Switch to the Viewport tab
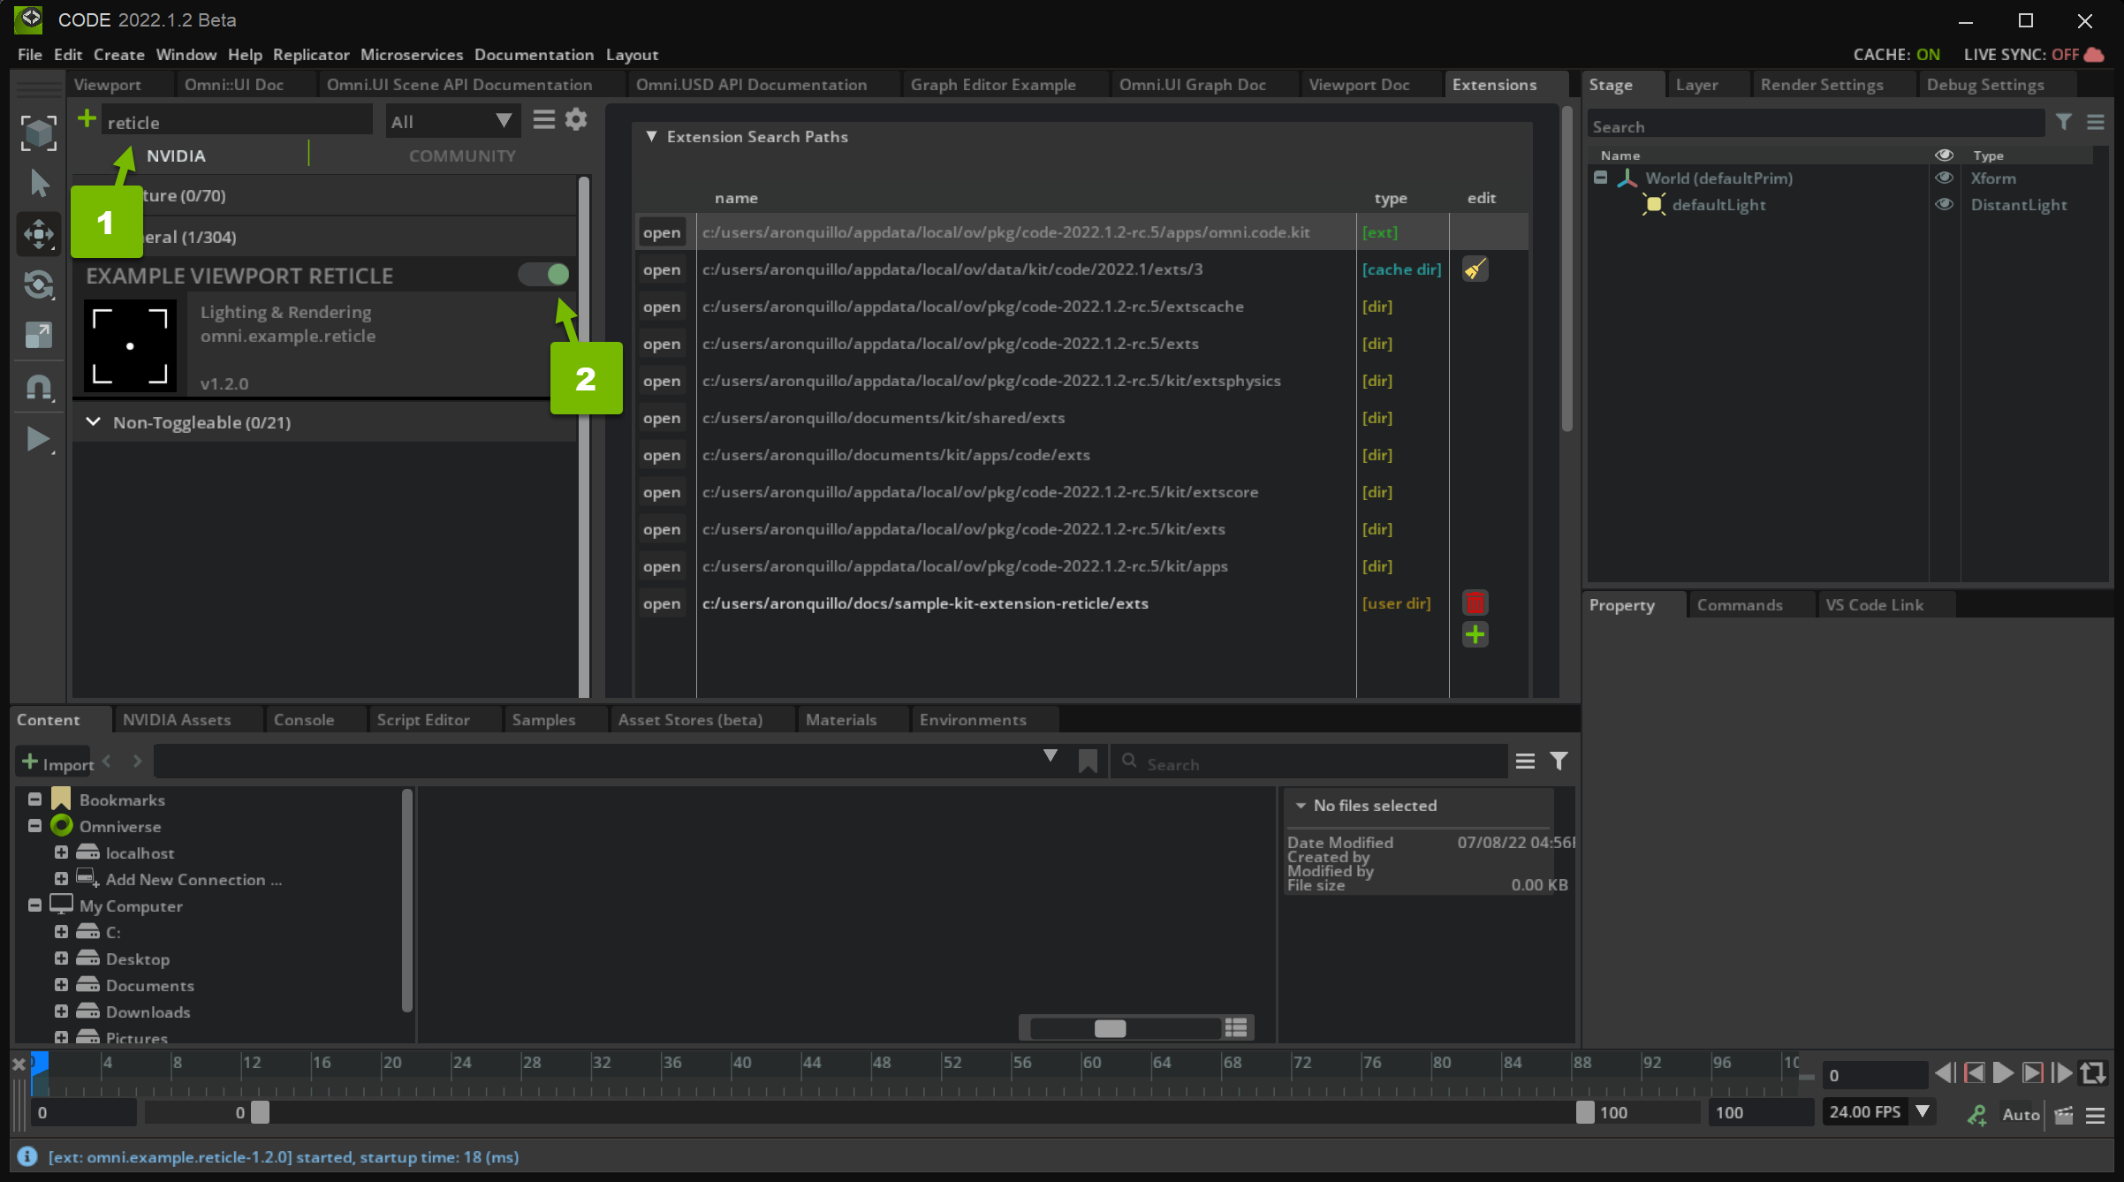2124x1182 pixels. (108, 85)
